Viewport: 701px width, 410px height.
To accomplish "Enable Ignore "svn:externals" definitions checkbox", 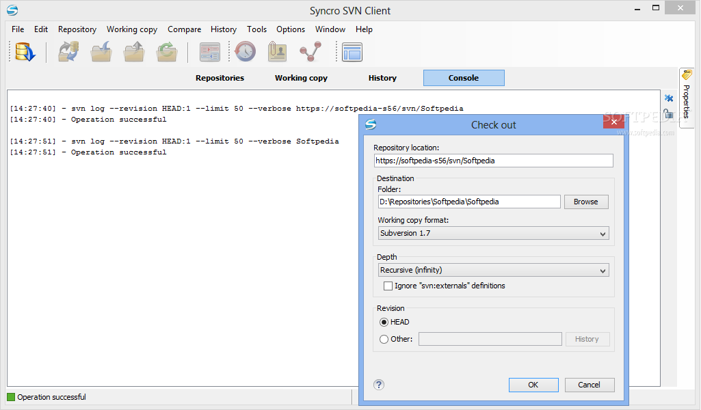I will coord(388,286).
